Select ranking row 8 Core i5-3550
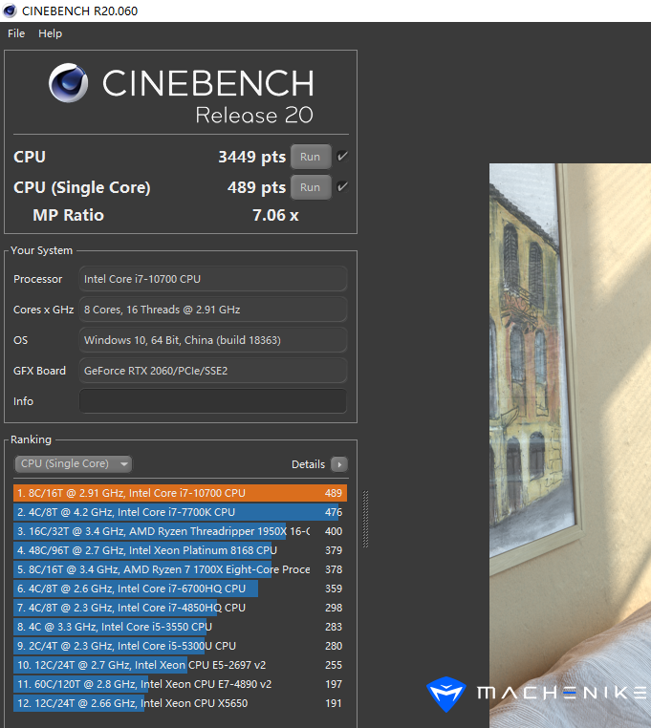The height and width of the screenshot is (728, 651). coord(181,627)
